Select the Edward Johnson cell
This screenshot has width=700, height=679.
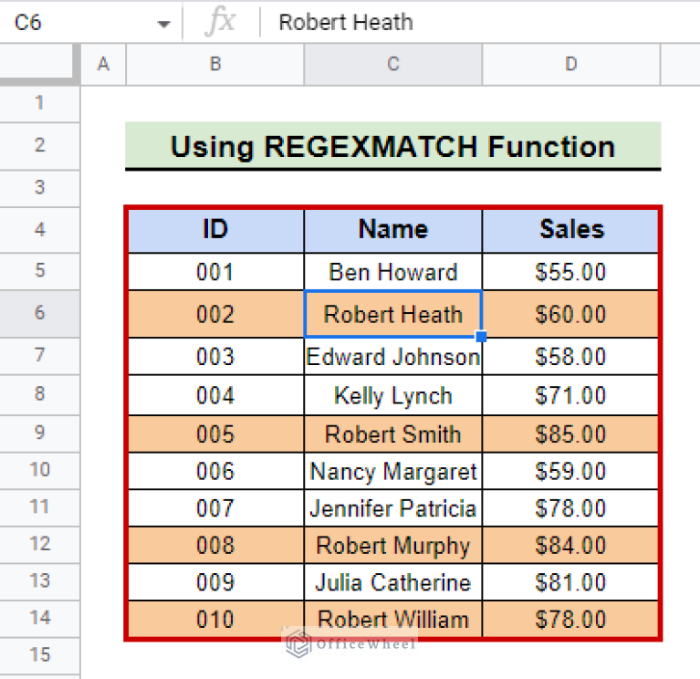392,357
